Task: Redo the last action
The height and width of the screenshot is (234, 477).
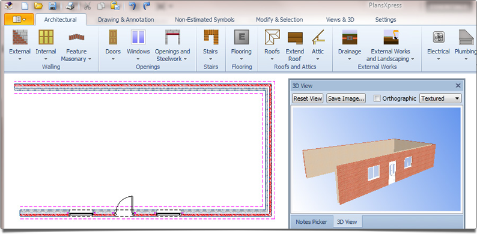Action: (x=147, y=6)
